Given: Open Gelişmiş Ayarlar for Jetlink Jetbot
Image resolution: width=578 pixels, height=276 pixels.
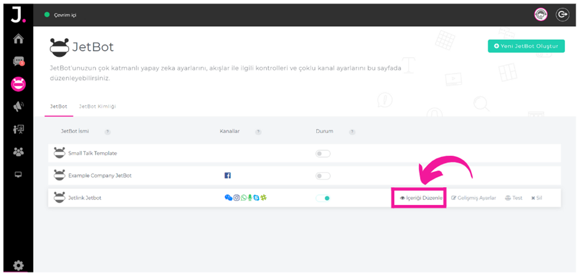Looking at the screenshot, I should pos(473,197).
